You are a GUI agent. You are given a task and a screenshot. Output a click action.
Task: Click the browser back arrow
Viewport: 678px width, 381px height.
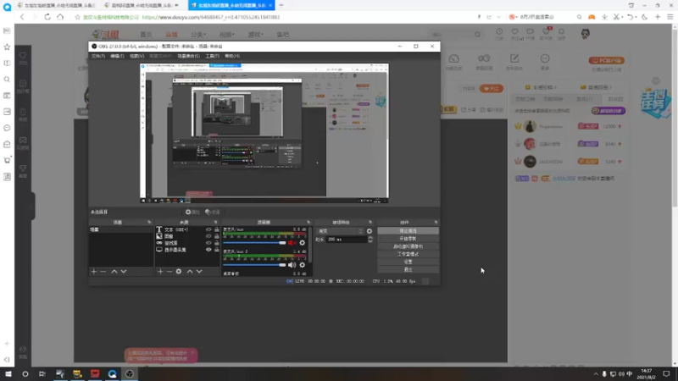[22, 17]
